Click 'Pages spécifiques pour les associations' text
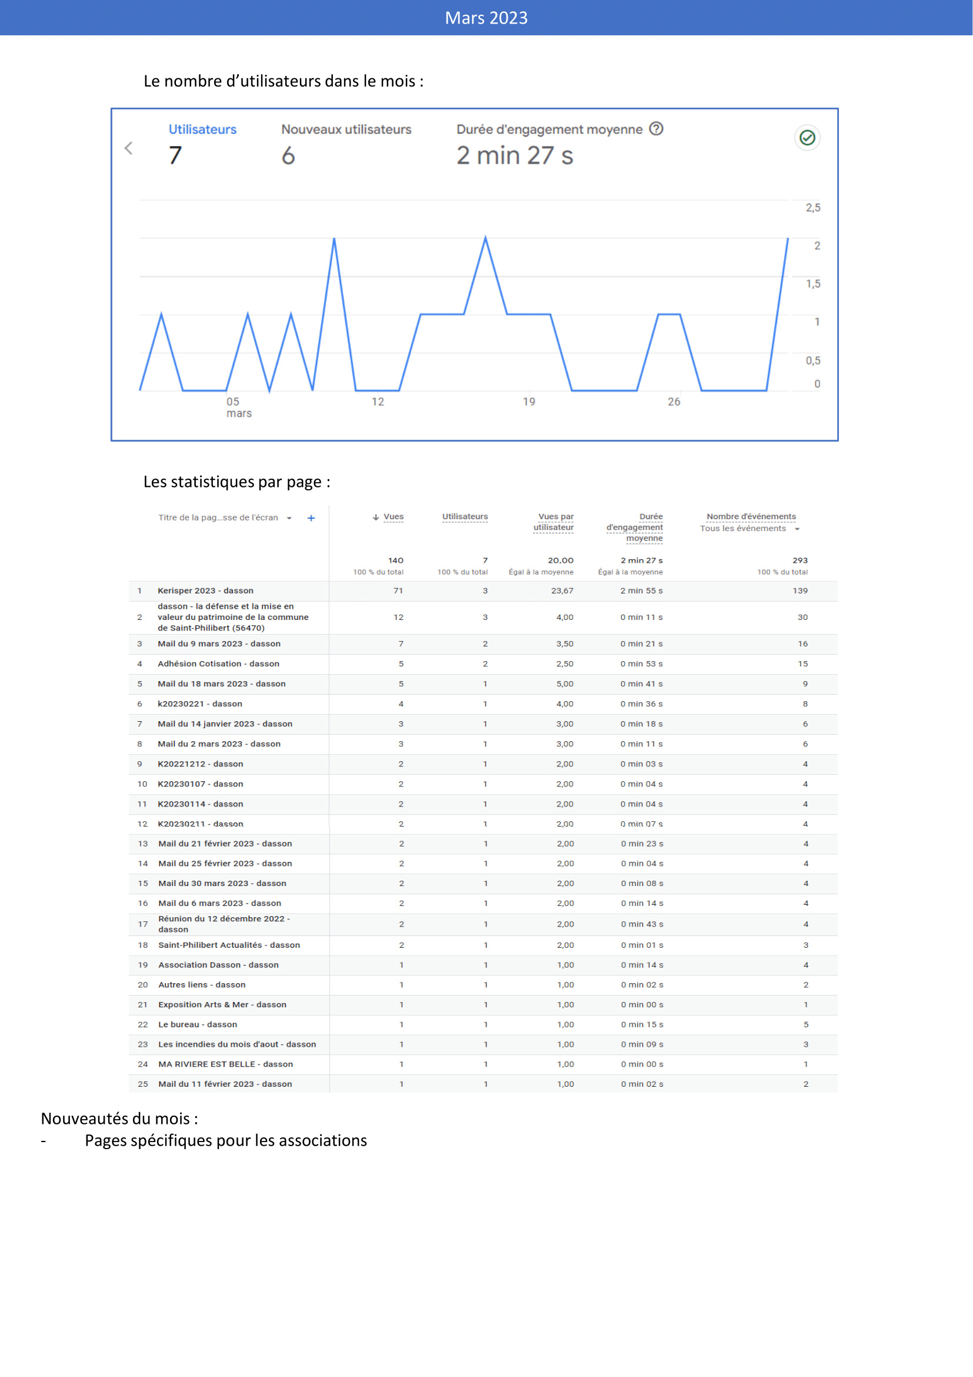973x1377 pixels. [226, 1141]
